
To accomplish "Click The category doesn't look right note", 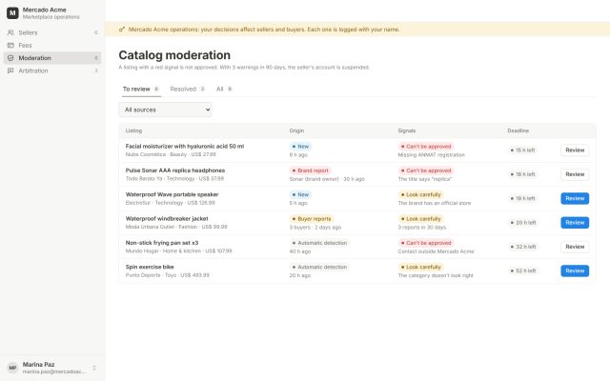I will tap(436, 275).
